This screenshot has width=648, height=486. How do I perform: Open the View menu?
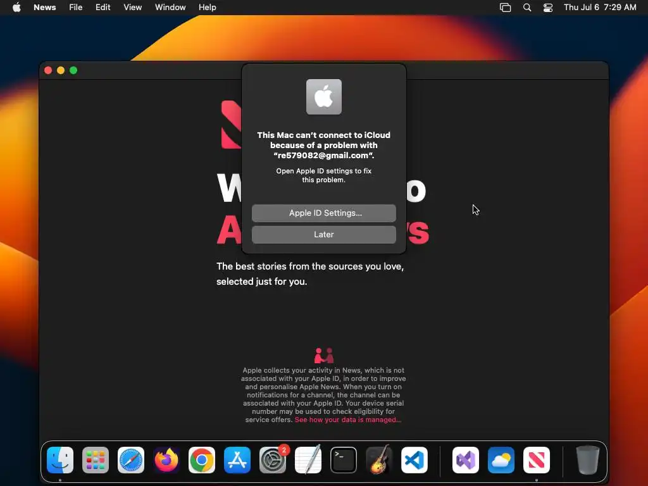(x=132, y=7)
